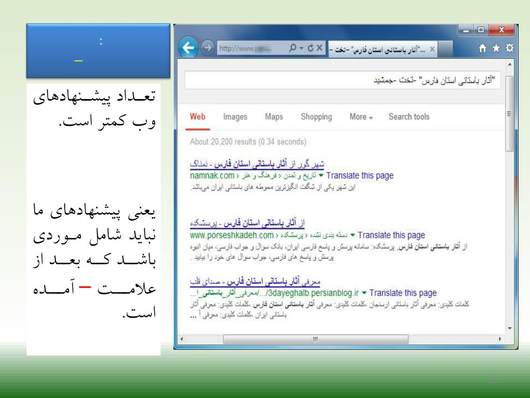Stop loading with address bar X icon
This screenshot has height=398, width=530.
(x=319, y=48)
